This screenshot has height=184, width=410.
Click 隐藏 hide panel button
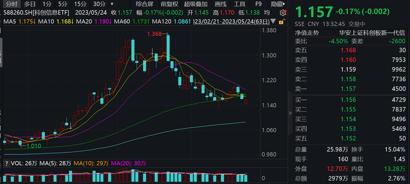coord(278,4)
